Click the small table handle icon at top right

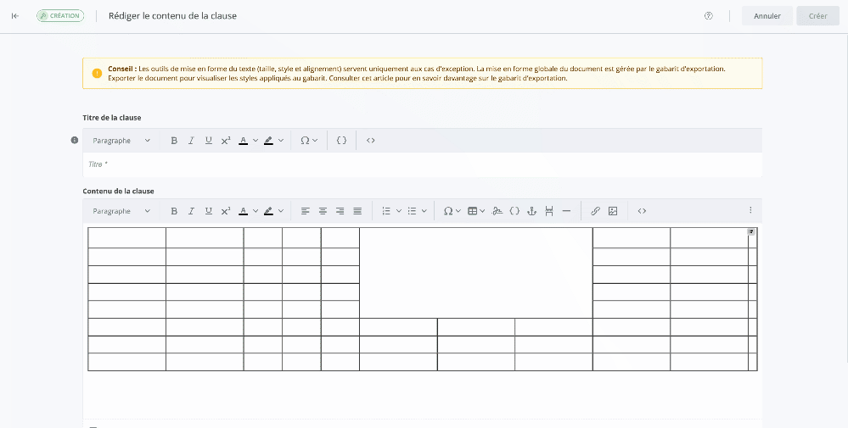(x=752, y=231)
